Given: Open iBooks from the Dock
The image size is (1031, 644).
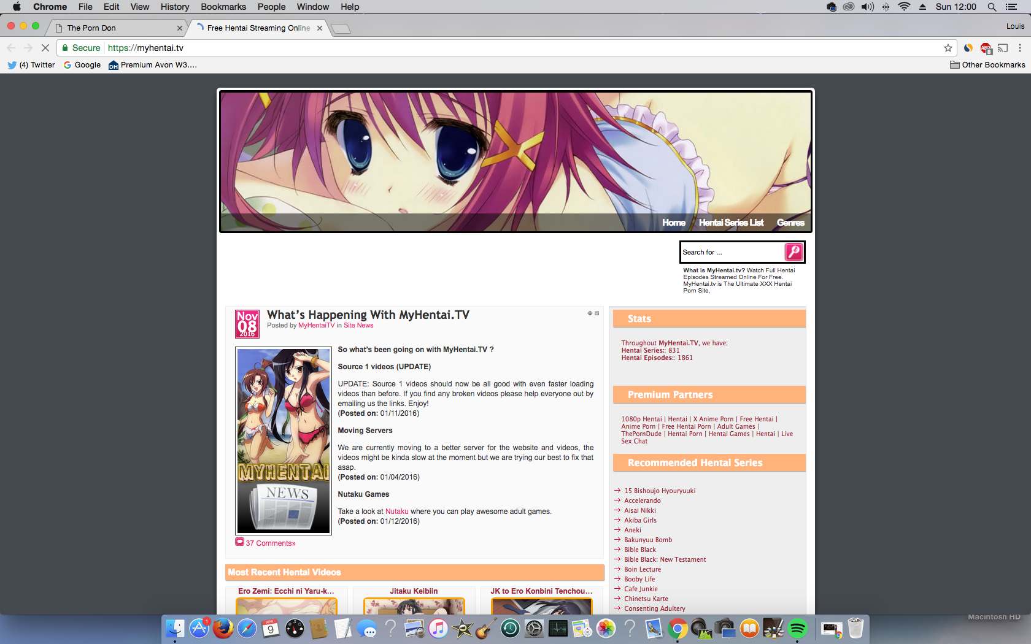Looking at the screenshot, I should [749, 628].
